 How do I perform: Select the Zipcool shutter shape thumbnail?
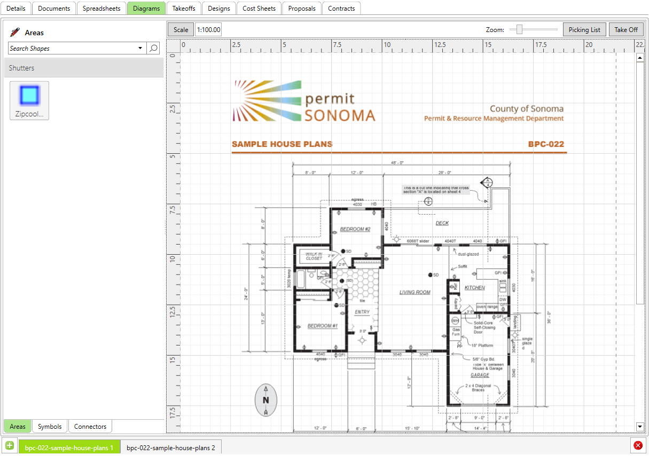[29, 100]
